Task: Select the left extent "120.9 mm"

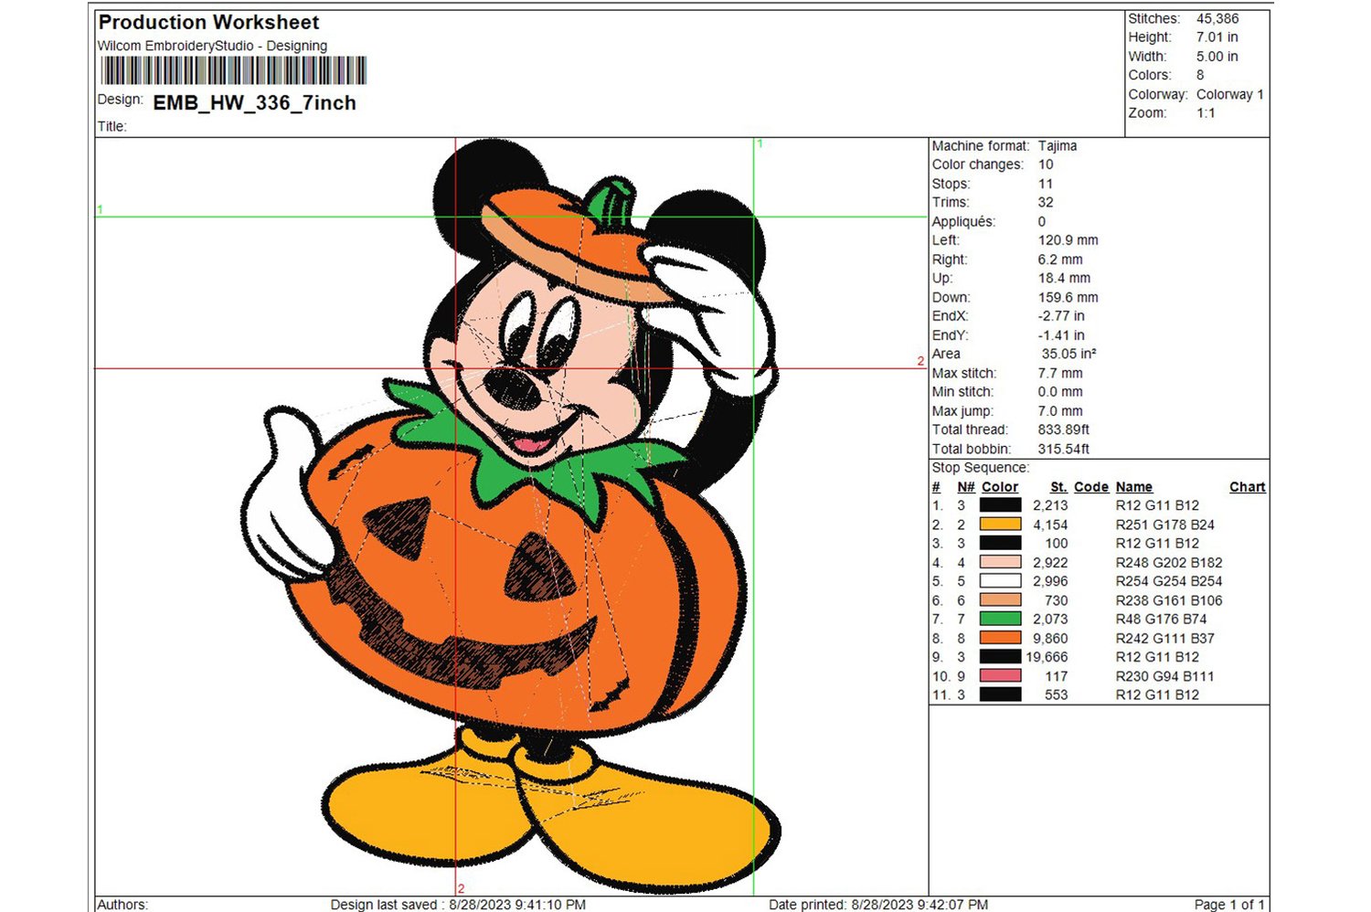Action: click(1068, 240)
